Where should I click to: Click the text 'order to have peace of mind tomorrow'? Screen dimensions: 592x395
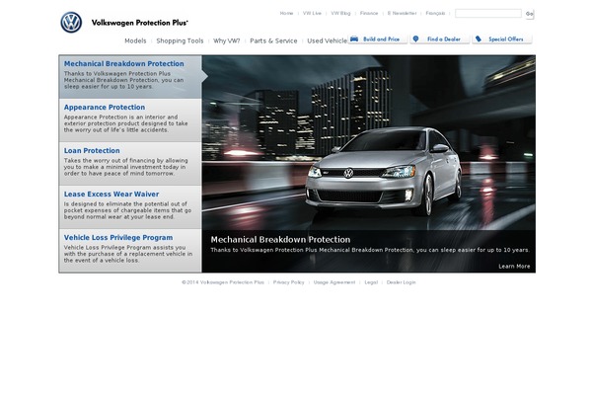(x=119, y=174)
